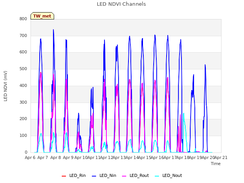Click the Apr 16 x-axis label
Image resolution: width=244 pixels, height=183 pixels.
(157, 157)
